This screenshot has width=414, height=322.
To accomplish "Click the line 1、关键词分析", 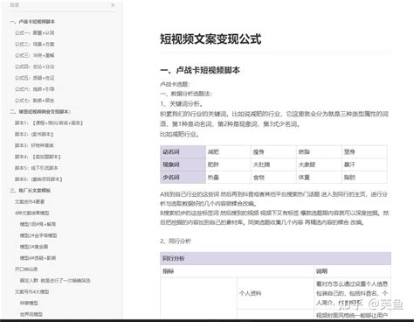I will (182, 104).
